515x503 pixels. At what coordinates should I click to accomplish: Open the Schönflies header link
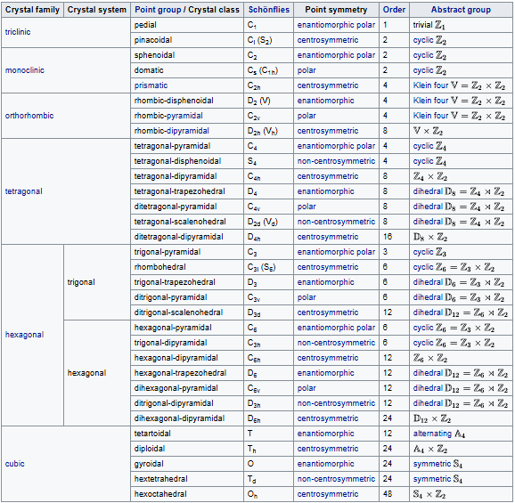pyautogui.click(x=269, y=10)
